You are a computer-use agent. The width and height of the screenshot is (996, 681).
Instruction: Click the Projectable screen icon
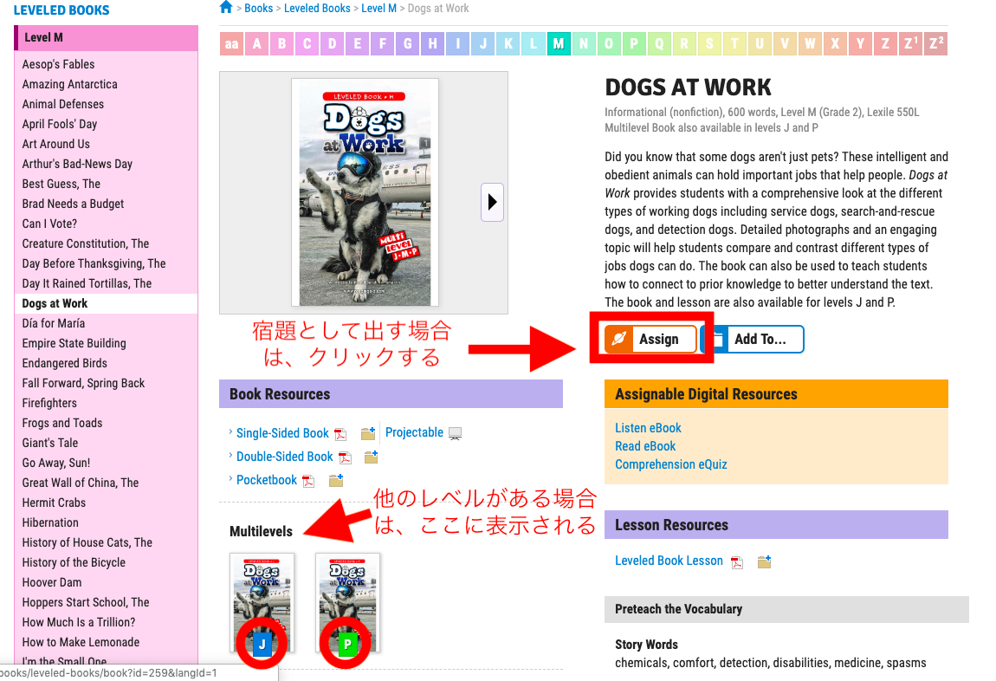pyautogui.click(x=455, y=433)
